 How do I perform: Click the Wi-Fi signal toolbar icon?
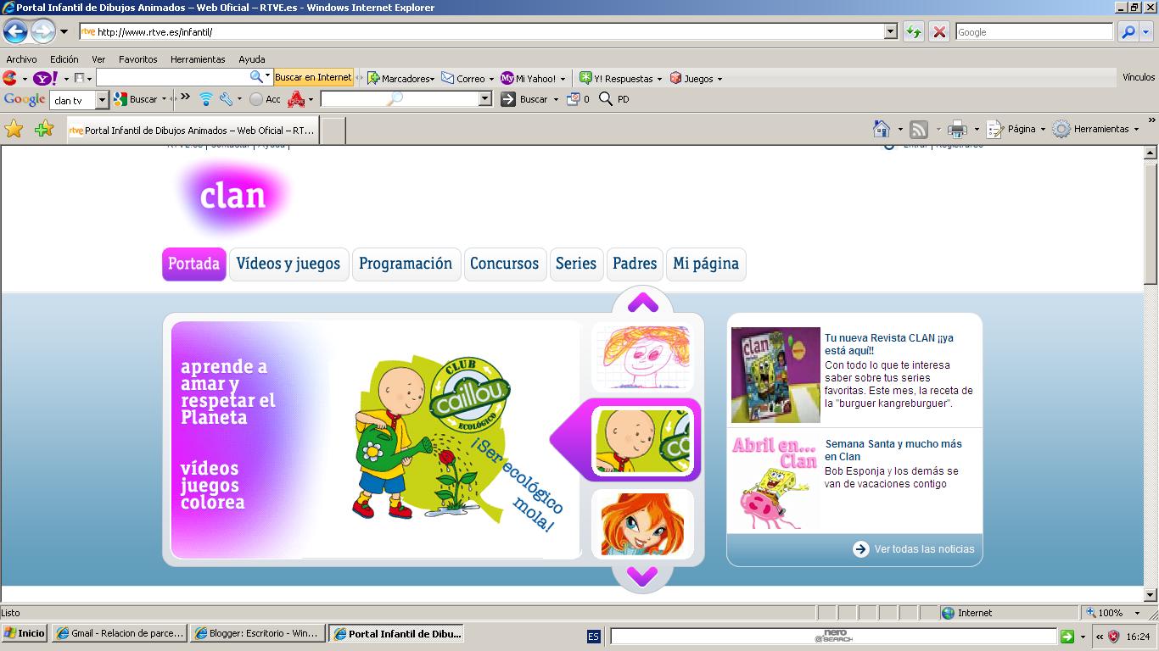(205, 99)
